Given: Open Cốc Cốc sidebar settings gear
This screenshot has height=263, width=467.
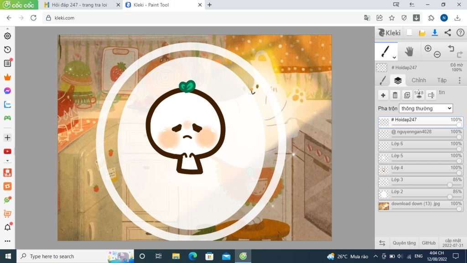Looking at the screenshot, I should click(x=7, y=36).
